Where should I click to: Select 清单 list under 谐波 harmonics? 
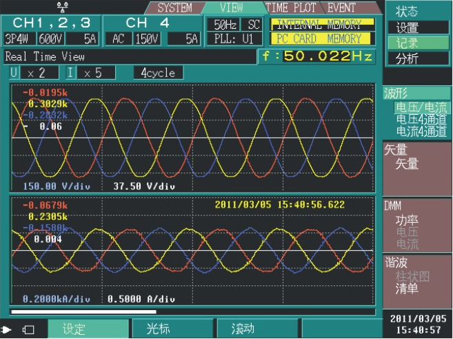coord(407,289)
